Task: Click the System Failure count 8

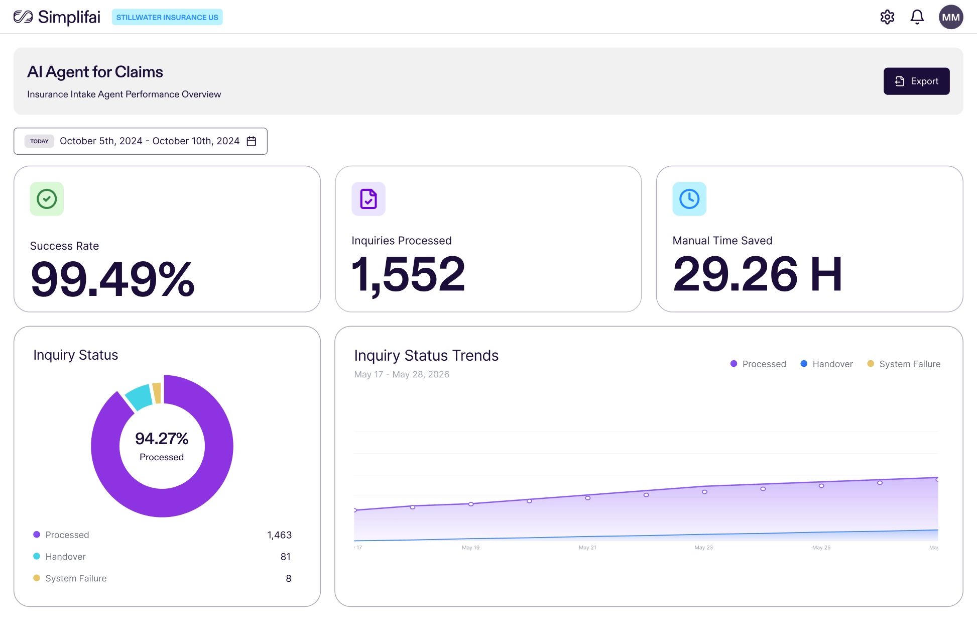Action: (289, 578)
